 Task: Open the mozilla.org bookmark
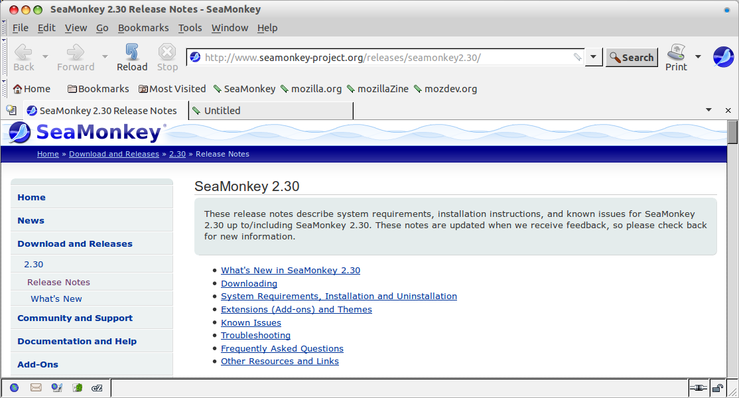click(311, 88)
